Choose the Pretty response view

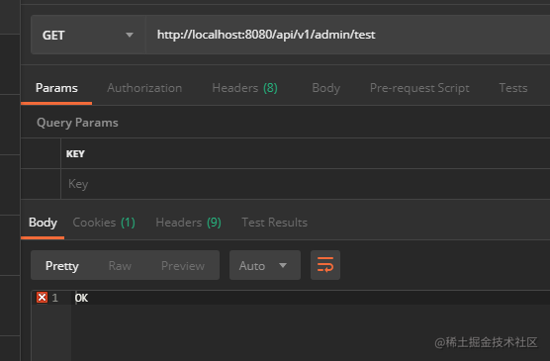(61, 266)
